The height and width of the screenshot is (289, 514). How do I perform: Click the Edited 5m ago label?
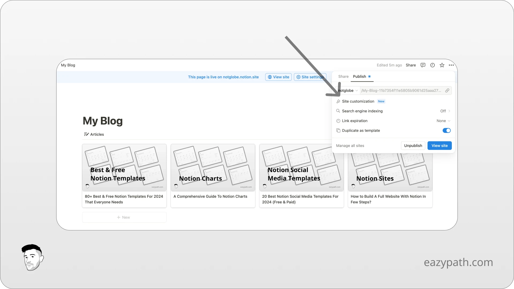[x=389, y=65]
